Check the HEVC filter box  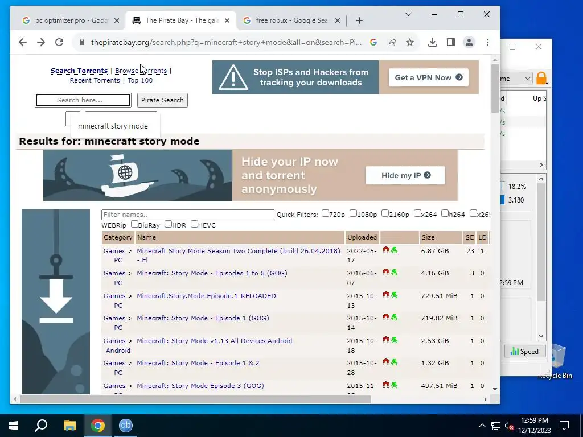tap(194, 224)
